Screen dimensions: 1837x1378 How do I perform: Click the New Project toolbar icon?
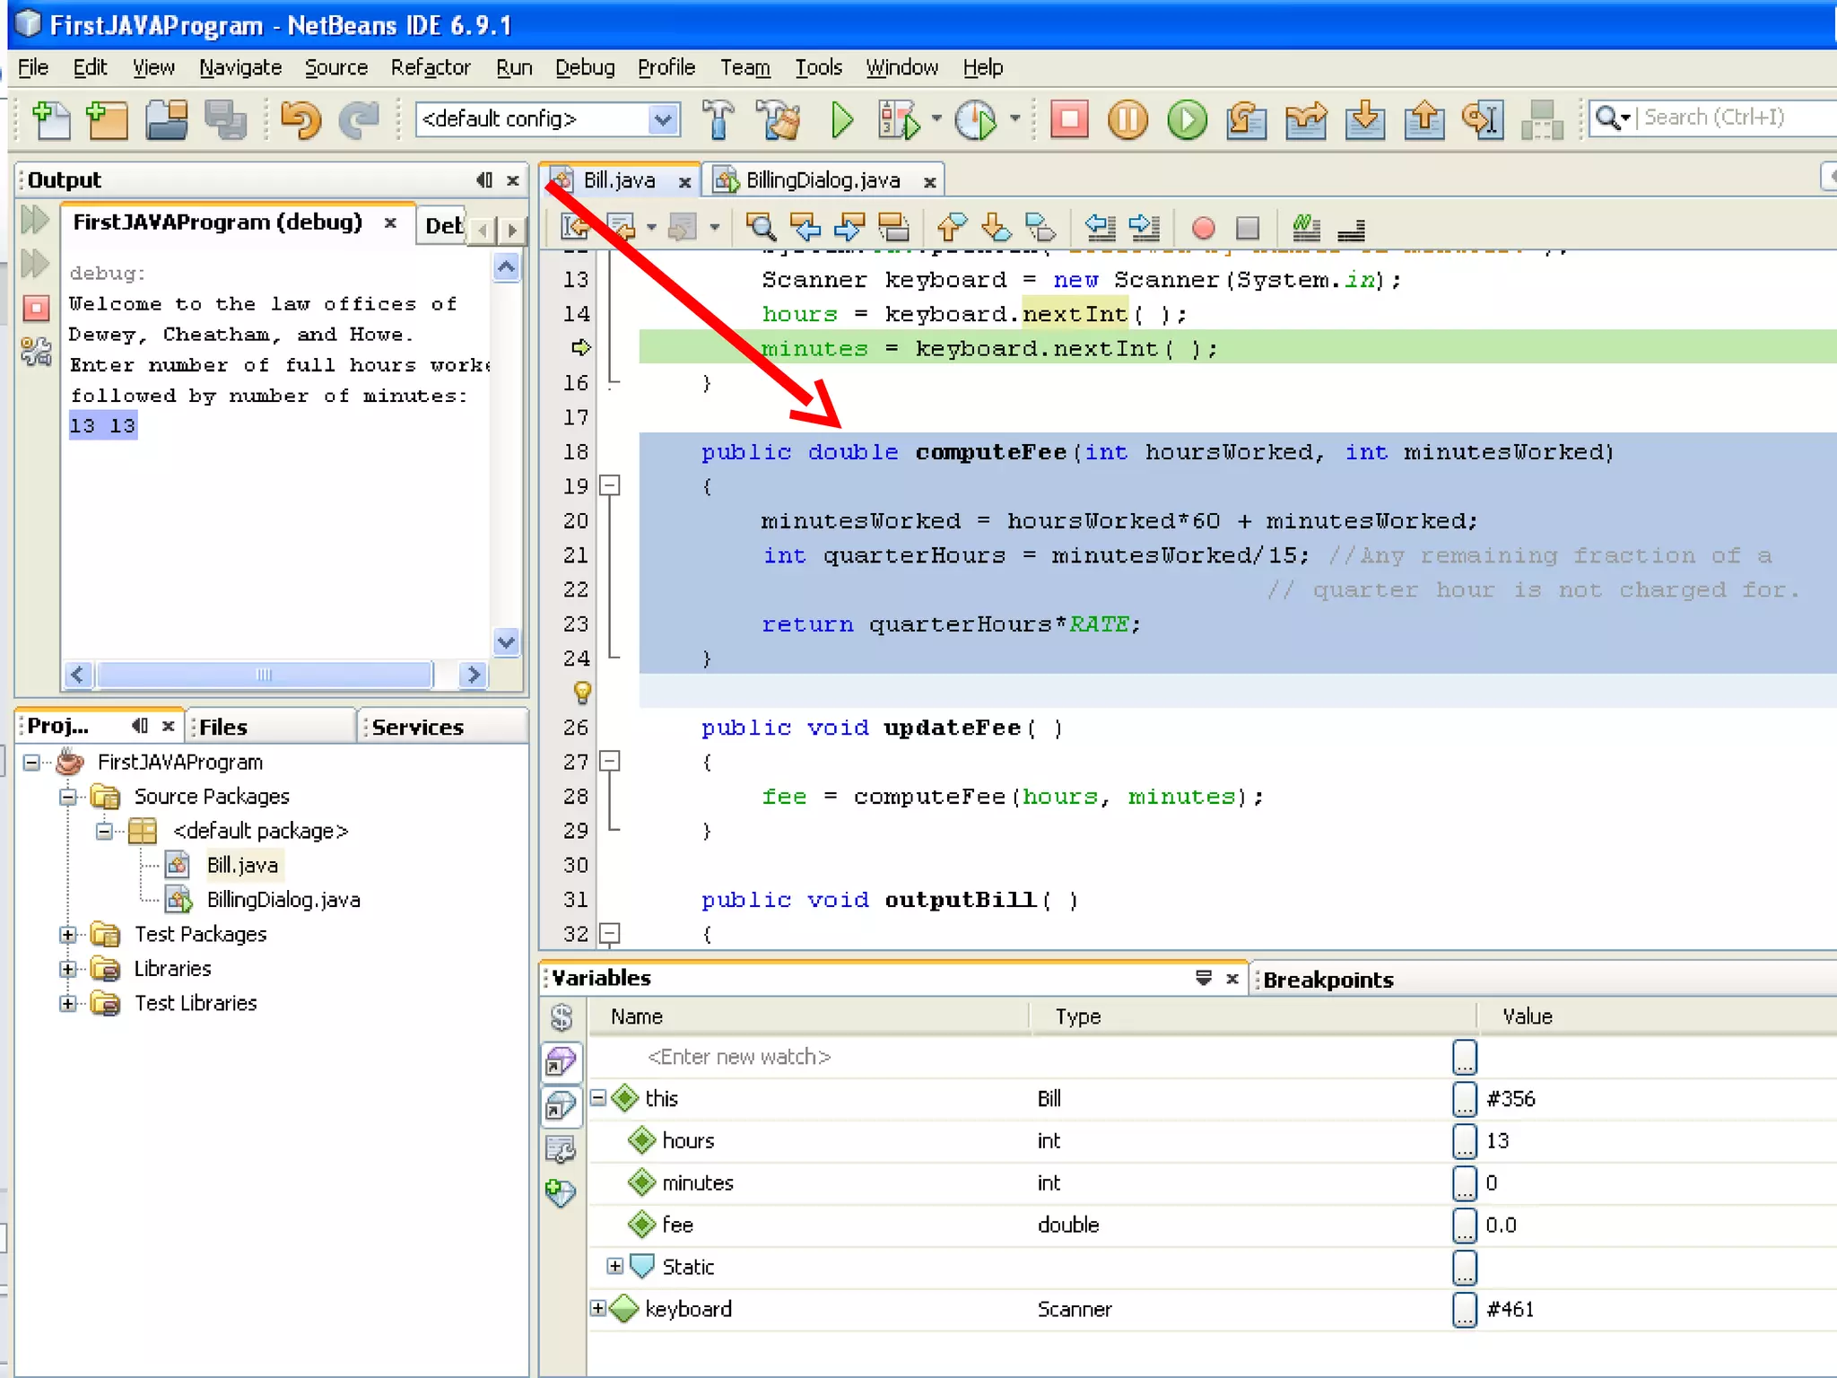coord(108,119)
